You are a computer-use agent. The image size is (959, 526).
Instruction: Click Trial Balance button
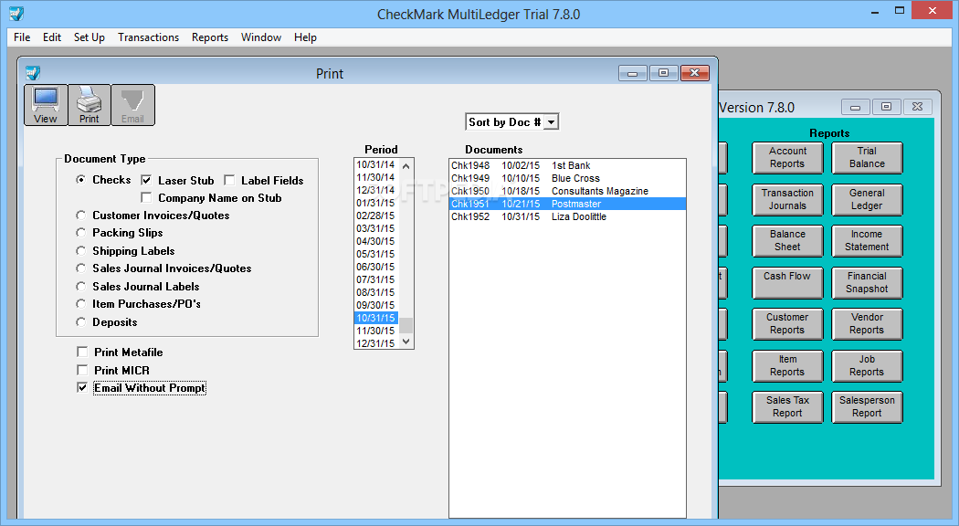tap(868, 158)
